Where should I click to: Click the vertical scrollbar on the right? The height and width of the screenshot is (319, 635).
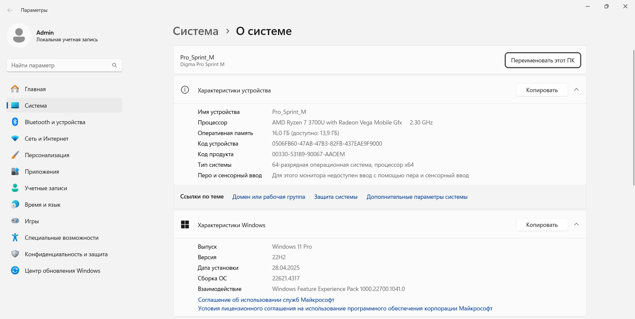633,117
